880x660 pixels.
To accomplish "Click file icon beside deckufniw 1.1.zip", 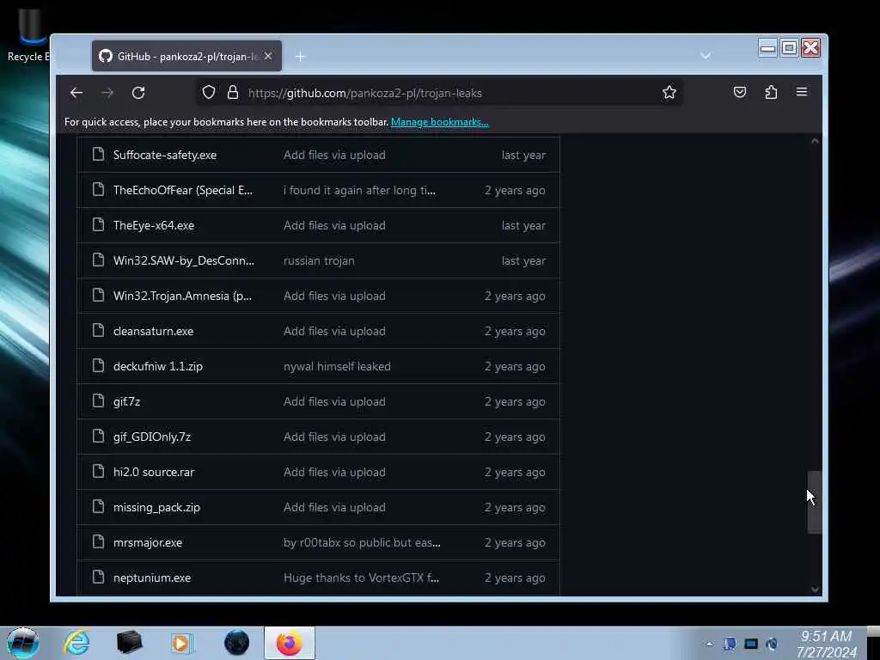I will click(98, 366).
